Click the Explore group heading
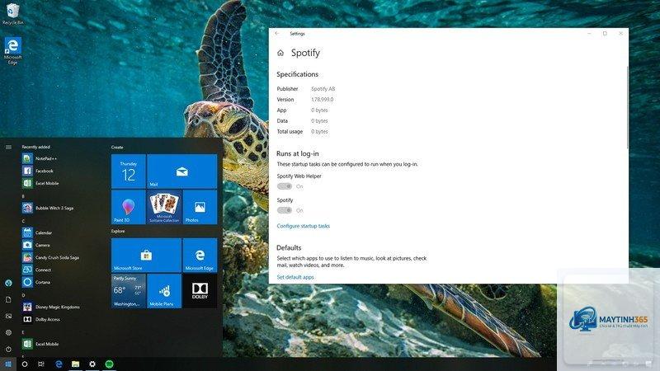 pos(118,231)
